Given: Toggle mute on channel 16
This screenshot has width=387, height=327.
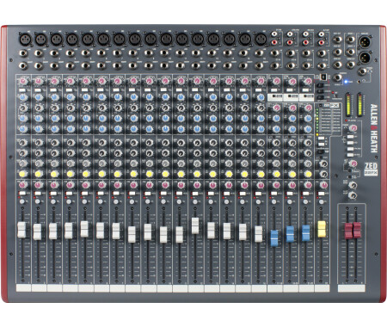Looking at the screenshot, I should coord(258,194).
